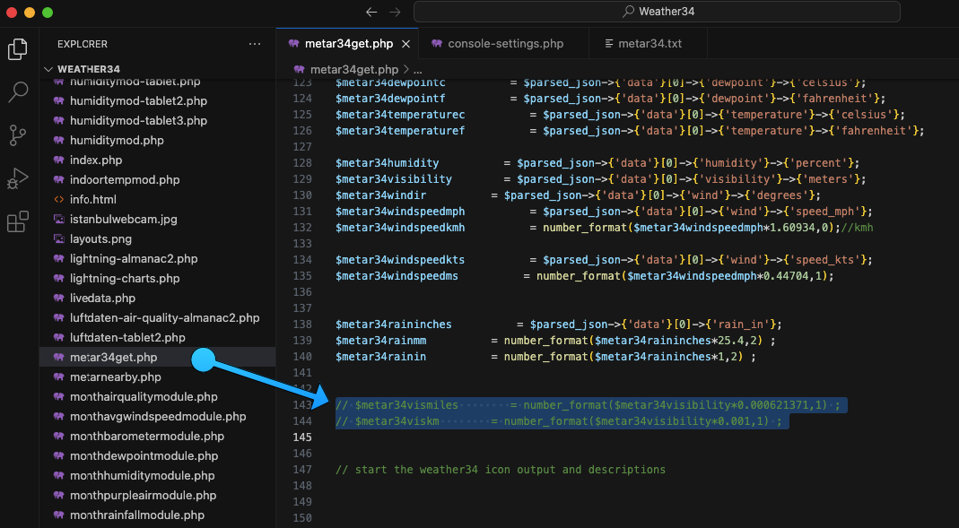
Task: Click the PHP icon beside index.php
Action: point(58,160)
